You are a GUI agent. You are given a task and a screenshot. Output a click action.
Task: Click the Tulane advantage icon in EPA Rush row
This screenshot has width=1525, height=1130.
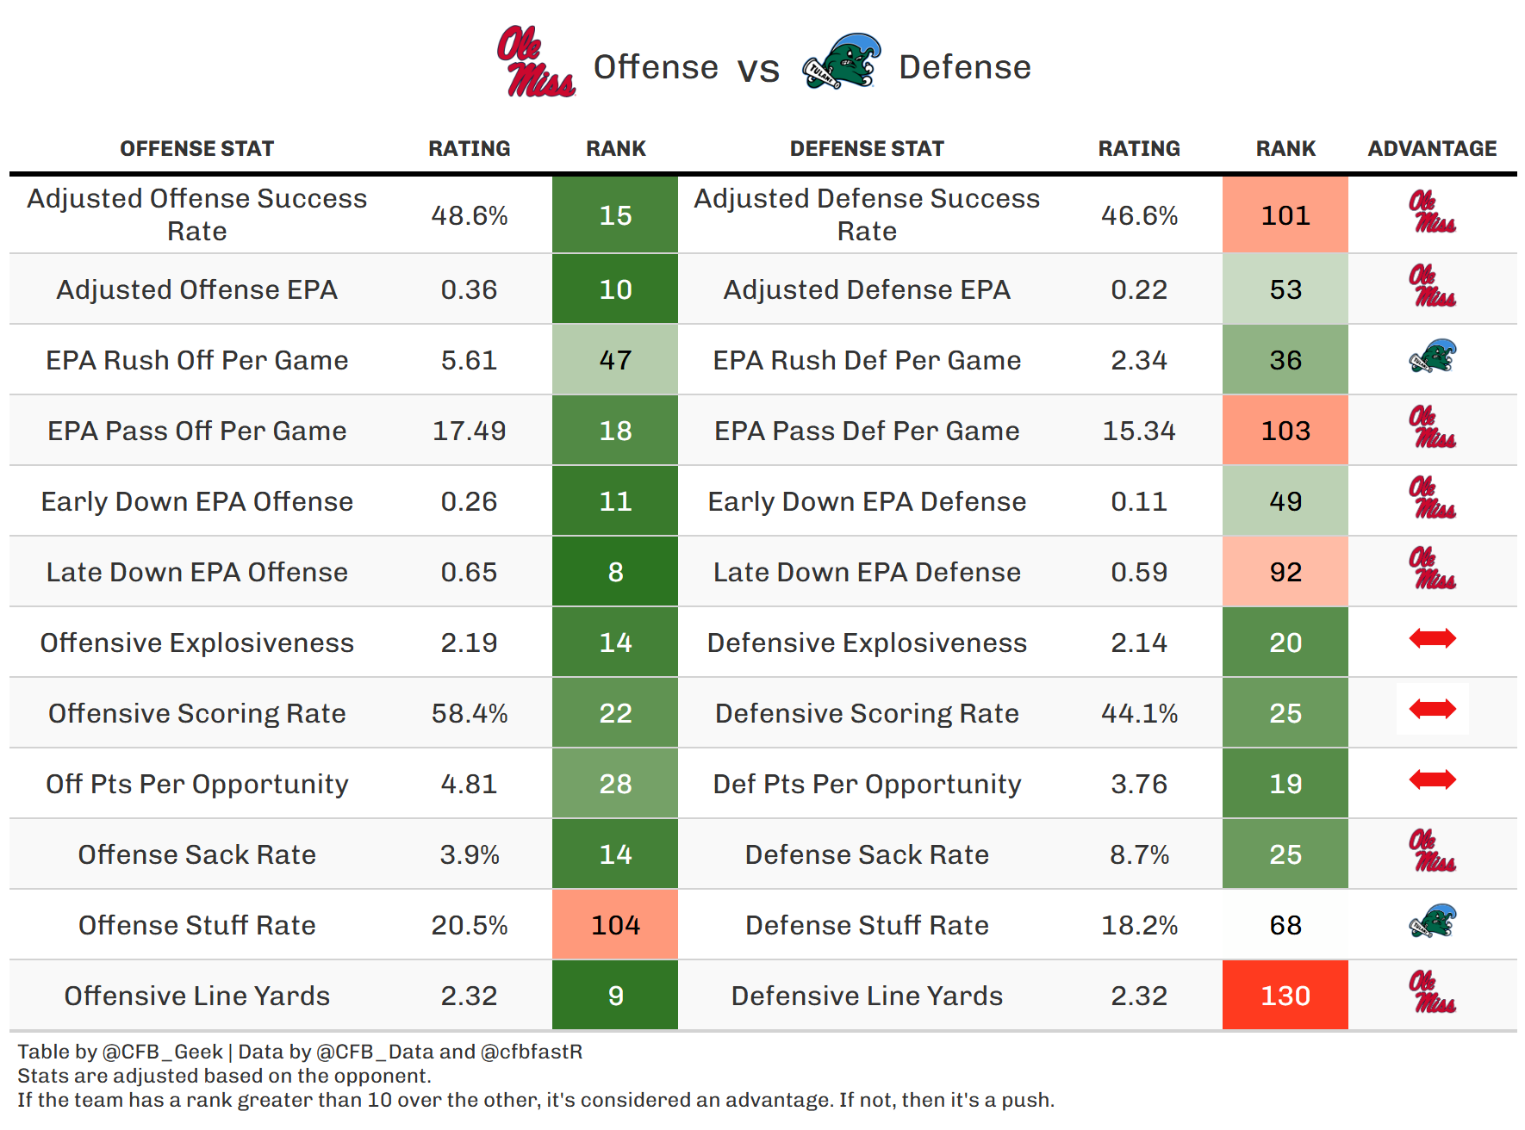[1432, 357]
